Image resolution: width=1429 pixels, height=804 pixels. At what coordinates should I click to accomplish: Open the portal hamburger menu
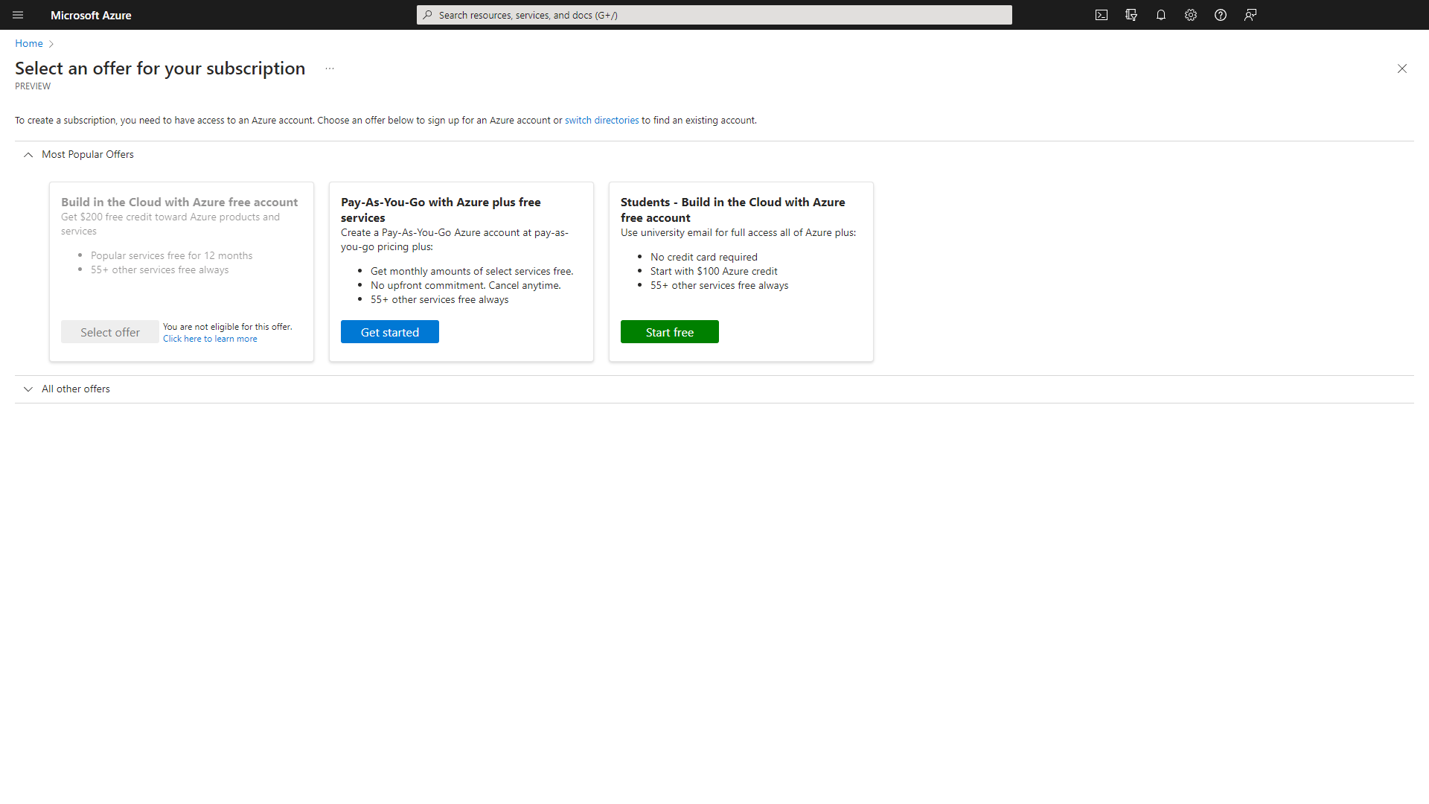coord(18,15)
